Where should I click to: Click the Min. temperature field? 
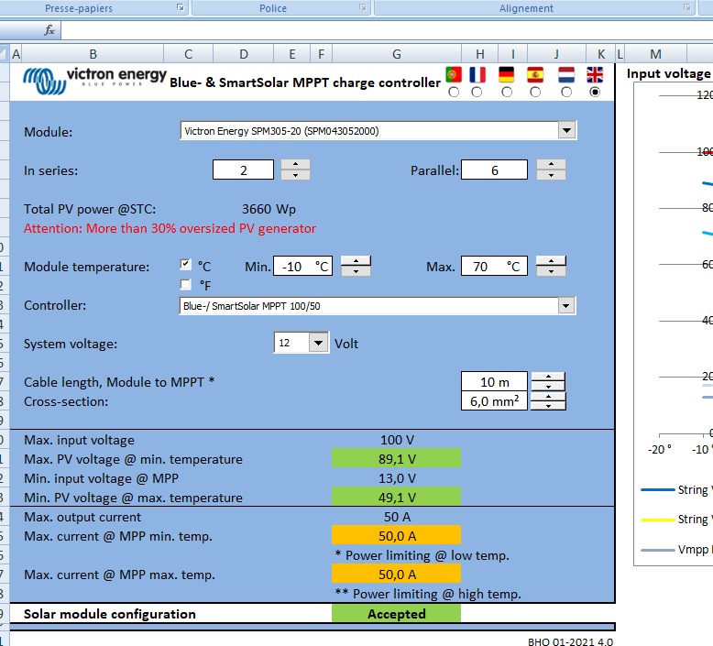point(302,266)
